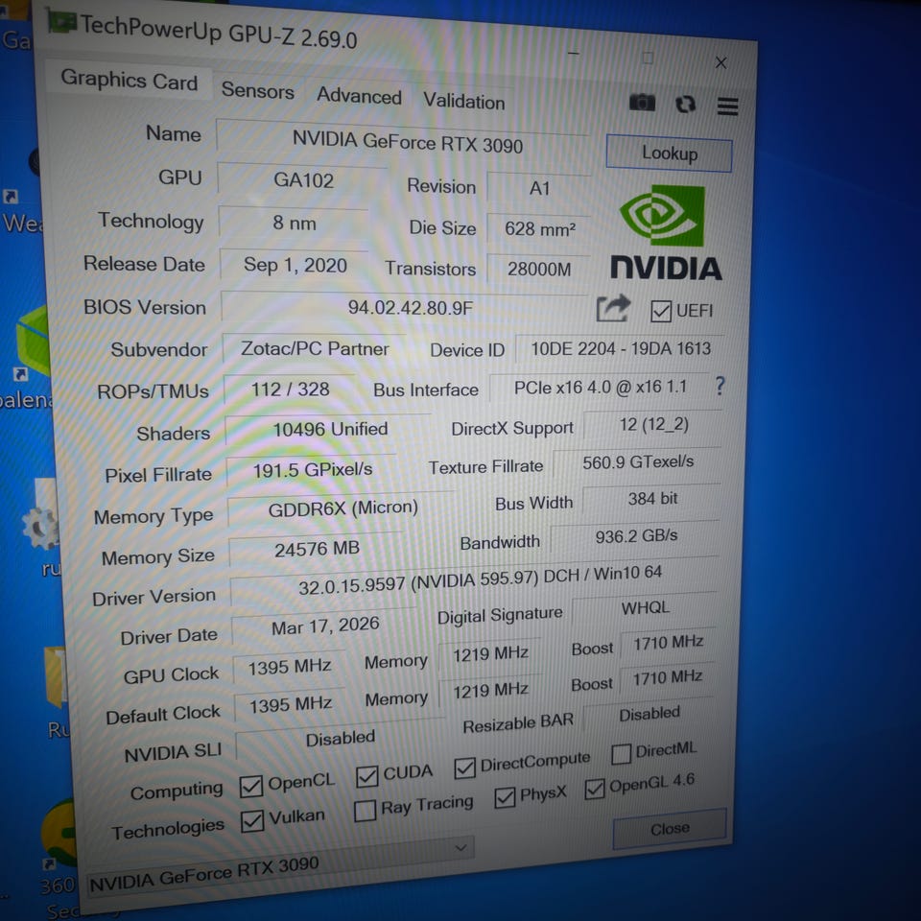921x921 pixels.
Task: Click the Subvendor value Zotac/PC Partner
Action: pos(315,348)
